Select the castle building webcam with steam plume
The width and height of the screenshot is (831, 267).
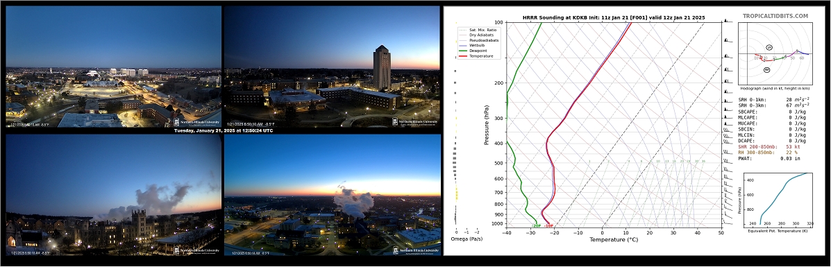[x=113, y=194]
